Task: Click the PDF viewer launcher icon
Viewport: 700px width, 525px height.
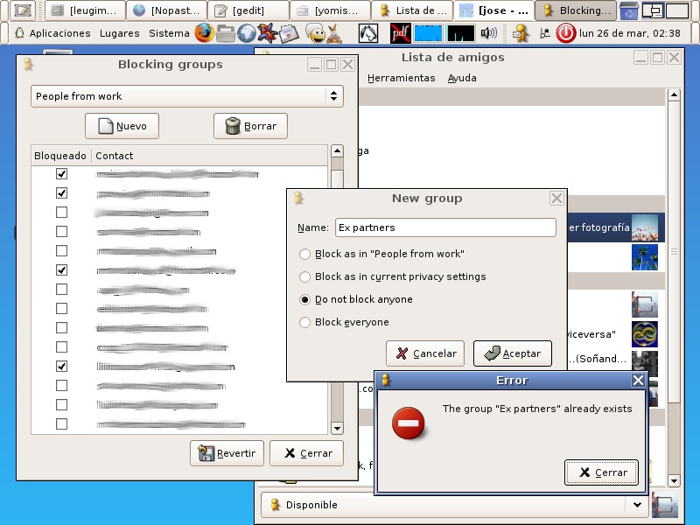Action: pyautogui.click(x=400, y=33)
